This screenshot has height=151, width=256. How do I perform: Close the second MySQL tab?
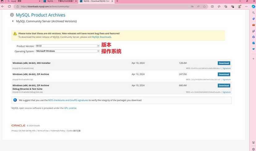click(76, 1)
